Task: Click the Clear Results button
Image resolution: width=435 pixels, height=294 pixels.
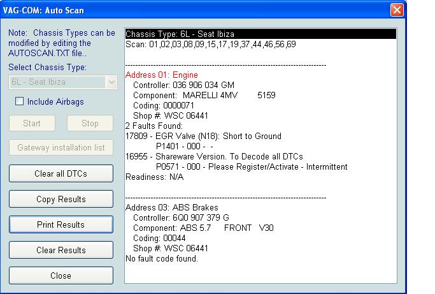Action: (x=61, y=250)
